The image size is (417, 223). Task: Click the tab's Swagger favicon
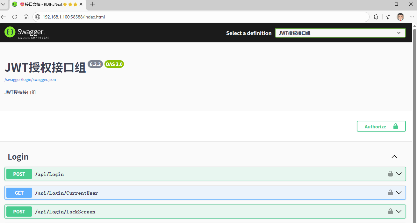point(14,4)
